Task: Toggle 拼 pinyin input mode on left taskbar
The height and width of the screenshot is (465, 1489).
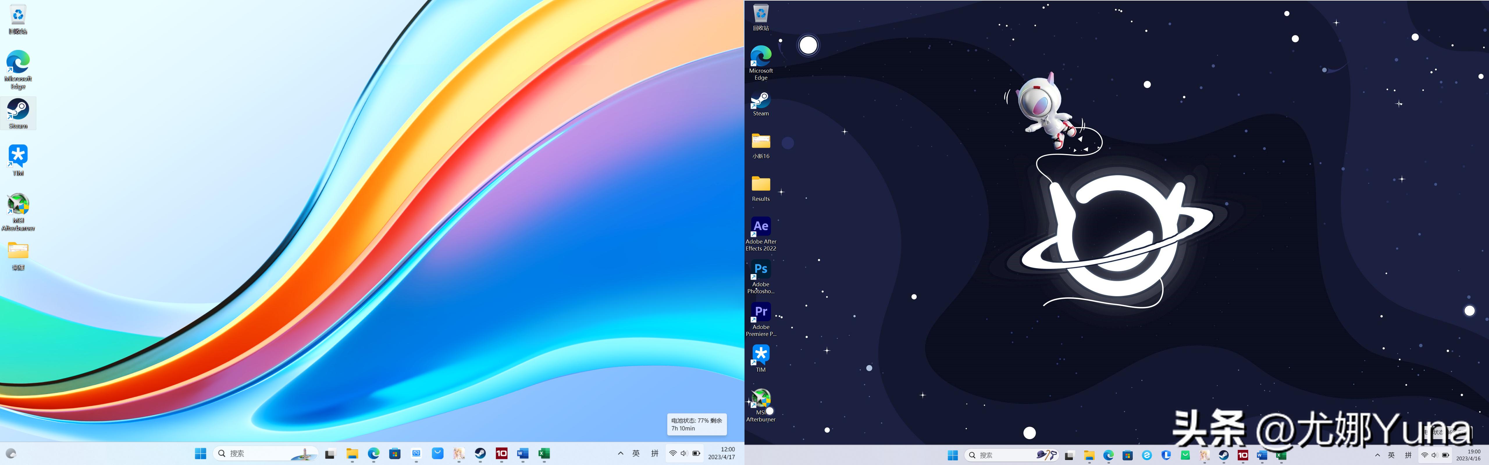Action: (x=655, y=453)
